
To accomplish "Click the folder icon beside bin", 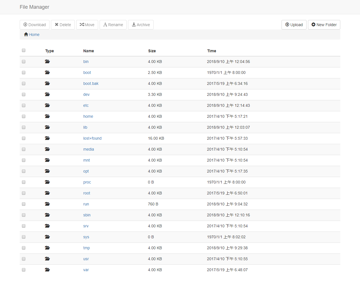I will point(47,62).
